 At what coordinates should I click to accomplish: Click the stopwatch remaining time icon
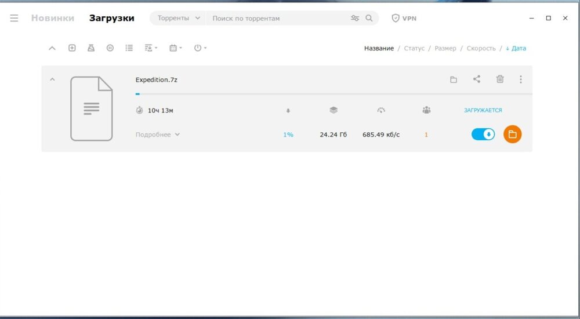pyautogui.click(x=139, y=110)
